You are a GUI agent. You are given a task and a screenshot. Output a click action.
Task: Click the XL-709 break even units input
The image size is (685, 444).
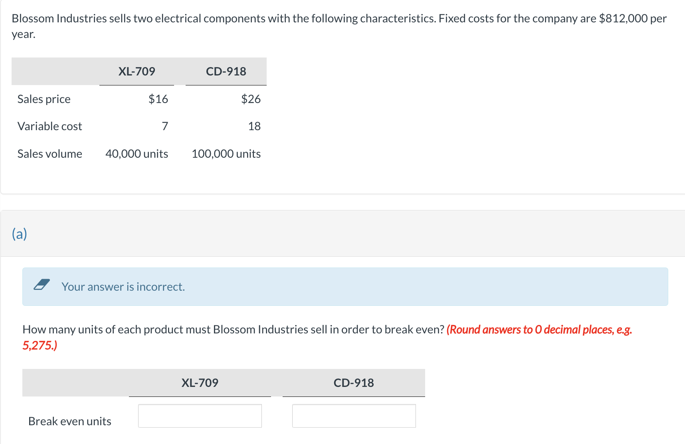(200, 416)
